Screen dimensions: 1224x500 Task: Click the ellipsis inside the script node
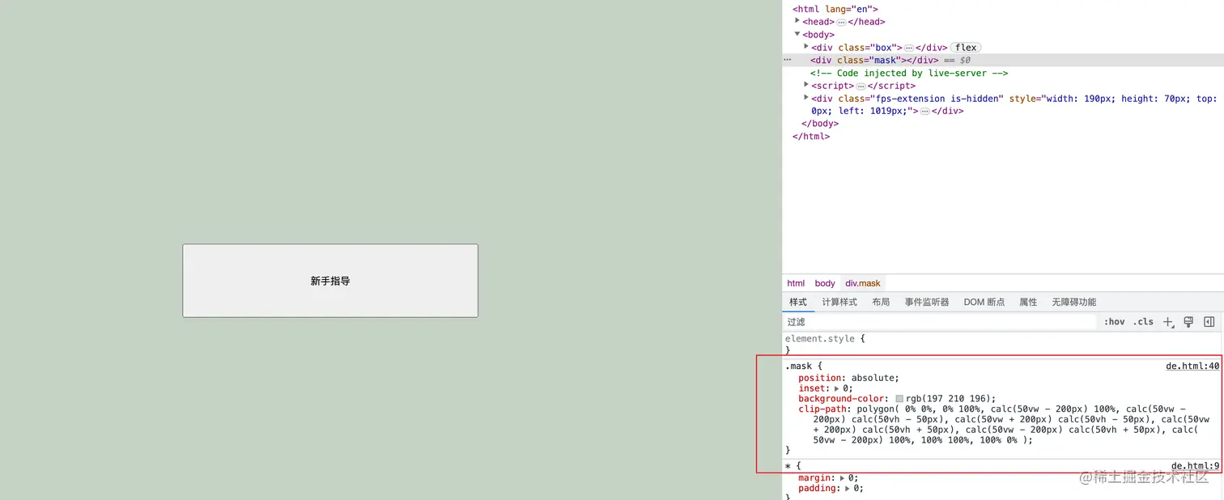click(x=861, y=86)
